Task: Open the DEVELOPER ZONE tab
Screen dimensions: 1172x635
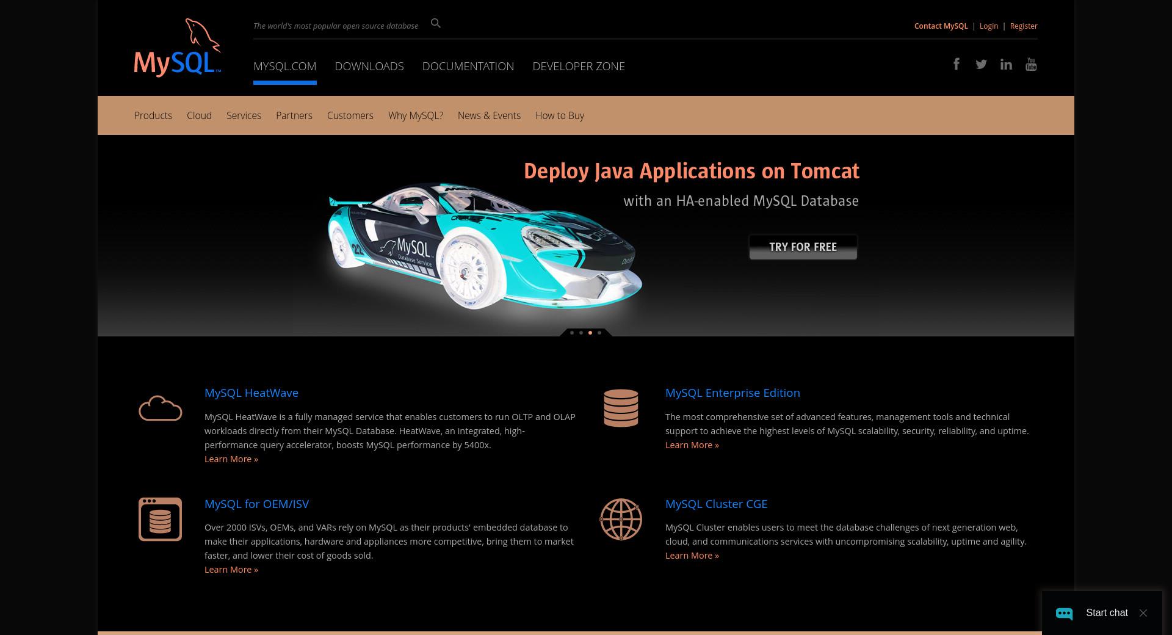Action: point(579,66)
